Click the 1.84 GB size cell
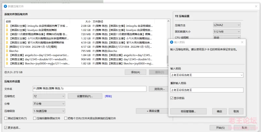The width and height of the screenshot is (261, 132). (x=86, y=55)
